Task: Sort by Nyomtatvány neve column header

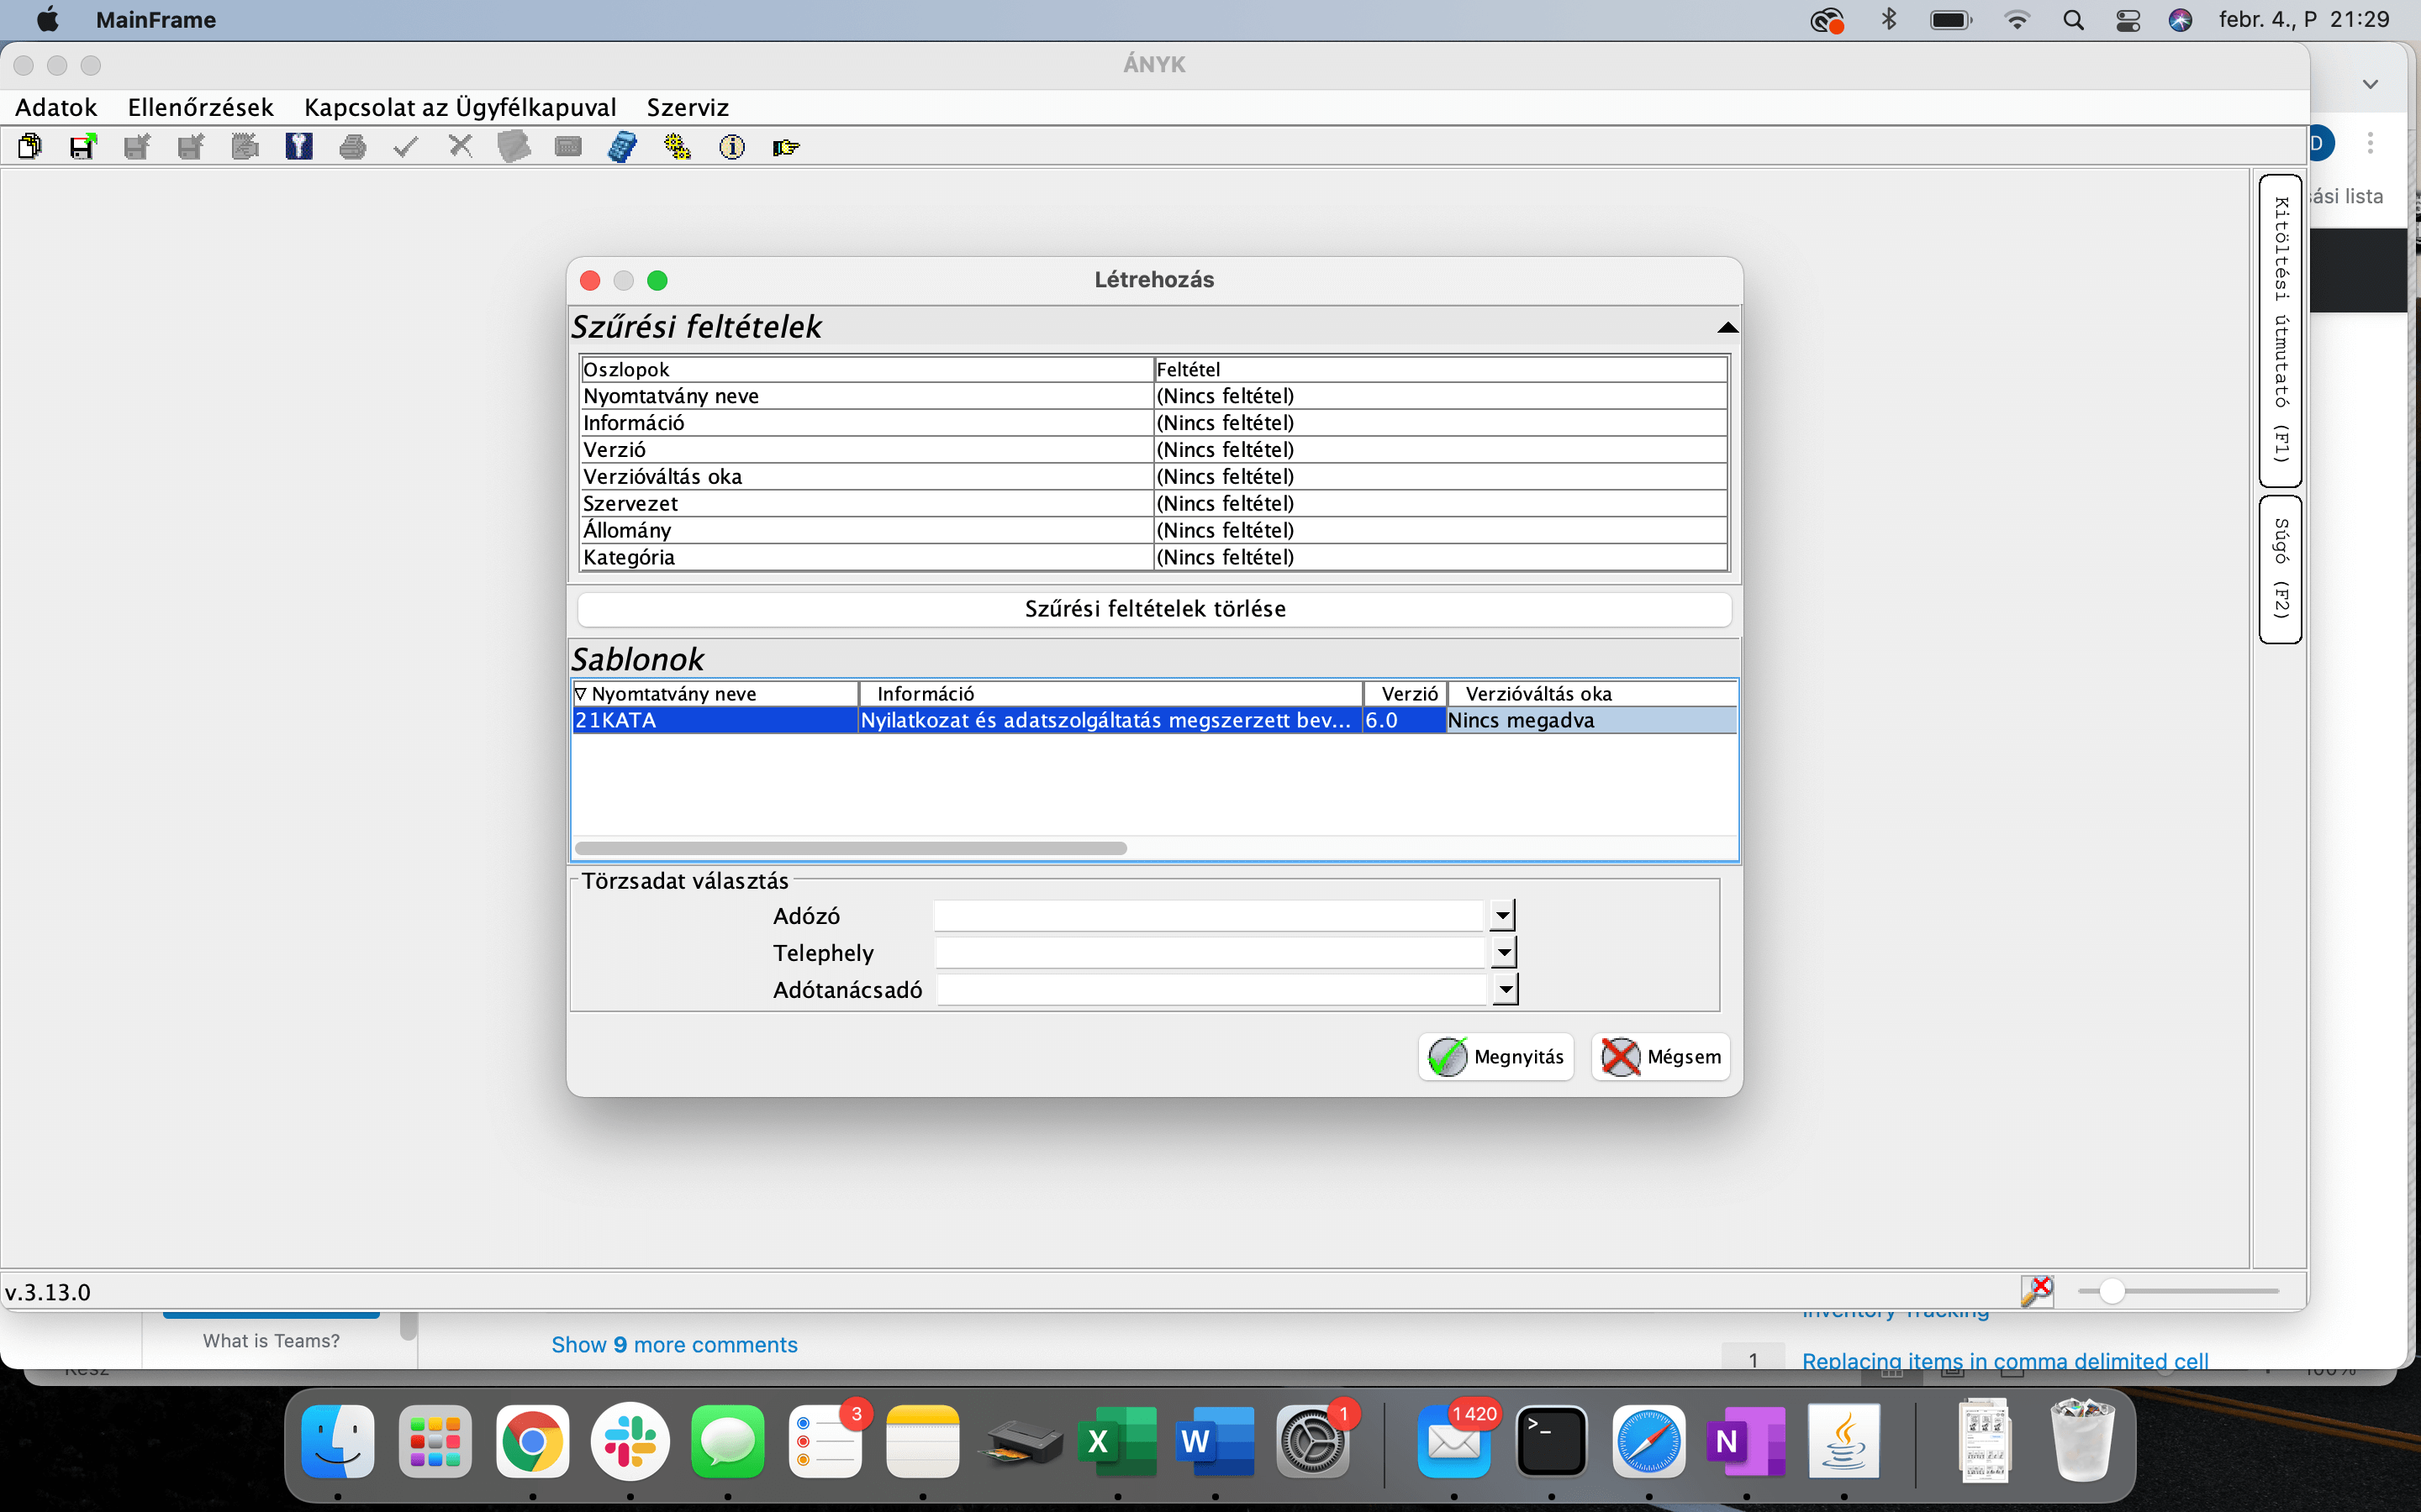Action: (x=715, y=693)
